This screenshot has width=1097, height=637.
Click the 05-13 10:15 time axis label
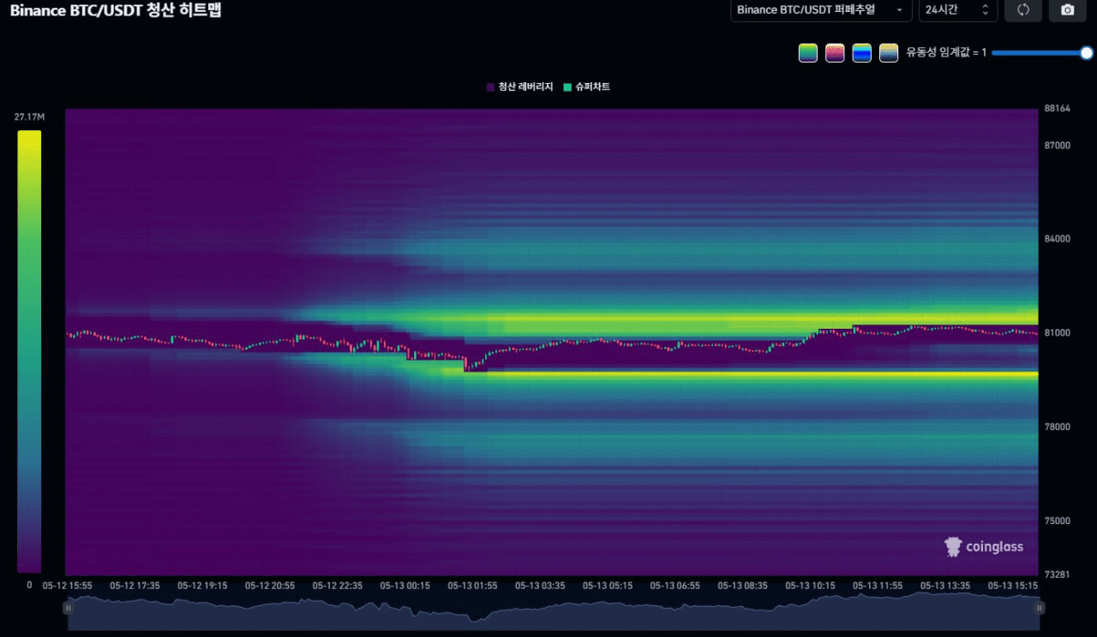tap(811, 586)
